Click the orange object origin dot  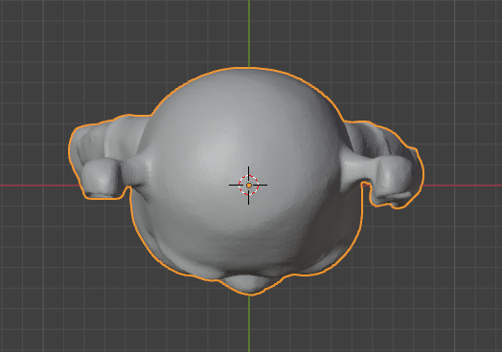tap(249, 186)
